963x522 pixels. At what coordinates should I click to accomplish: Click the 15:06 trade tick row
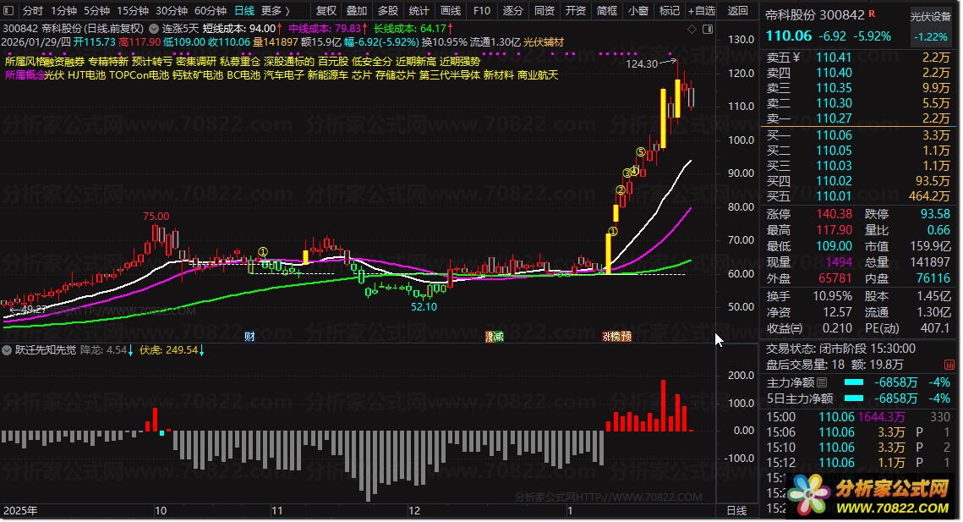(858, 432)
